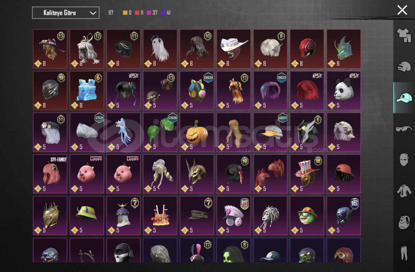Close the inventory with X button
Viewport: 415px width, 272px height.
[402, 10]
